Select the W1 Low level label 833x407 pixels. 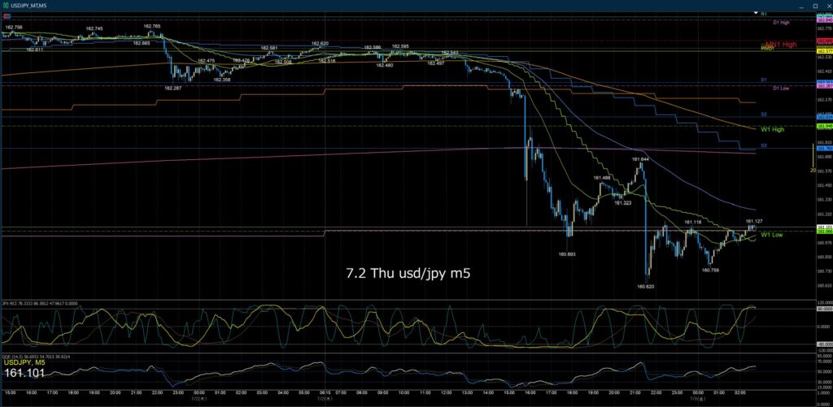click(x=771, y=235)
